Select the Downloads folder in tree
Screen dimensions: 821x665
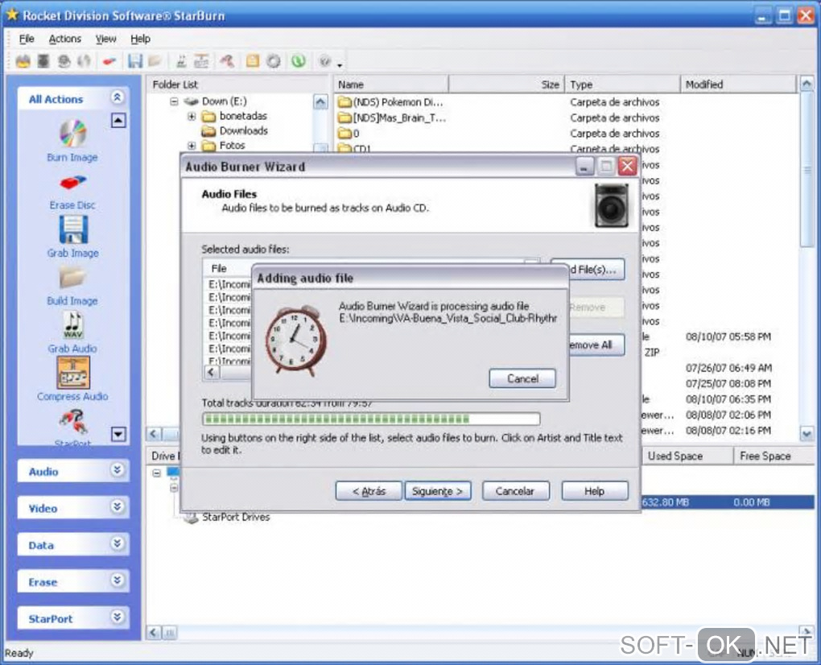(243, 131)
